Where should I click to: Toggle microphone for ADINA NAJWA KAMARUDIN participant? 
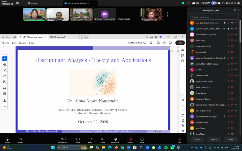pos(228,29)
